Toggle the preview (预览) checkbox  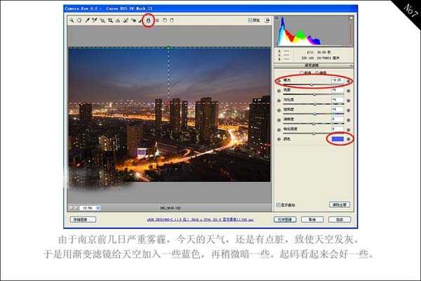coord(250,20)
